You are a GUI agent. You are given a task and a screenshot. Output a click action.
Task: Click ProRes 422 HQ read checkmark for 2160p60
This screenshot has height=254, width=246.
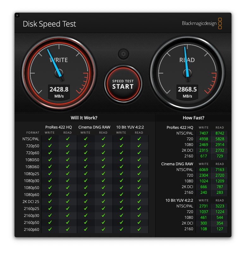68,229
